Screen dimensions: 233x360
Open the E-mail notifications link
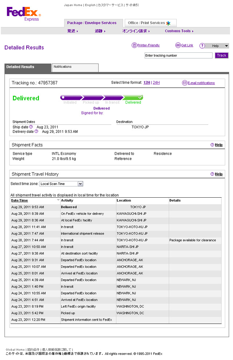coord(201,83)
